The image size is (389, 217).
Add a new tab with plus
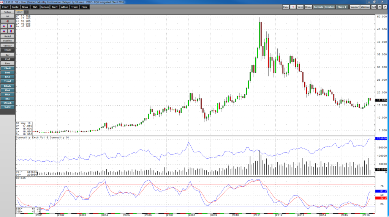click(x=26, y=12)
